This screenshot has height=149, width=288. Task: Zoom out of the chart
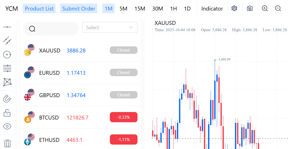pos(278,9)
